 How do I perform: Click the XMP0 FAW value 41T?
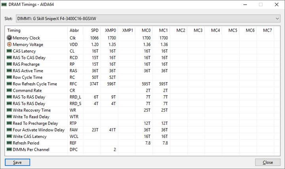pos(112,130)
